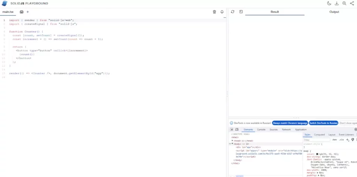Toggle dark mode moon icon
Image resolution: width=357 pixels, height=177 pixels.
329,3
